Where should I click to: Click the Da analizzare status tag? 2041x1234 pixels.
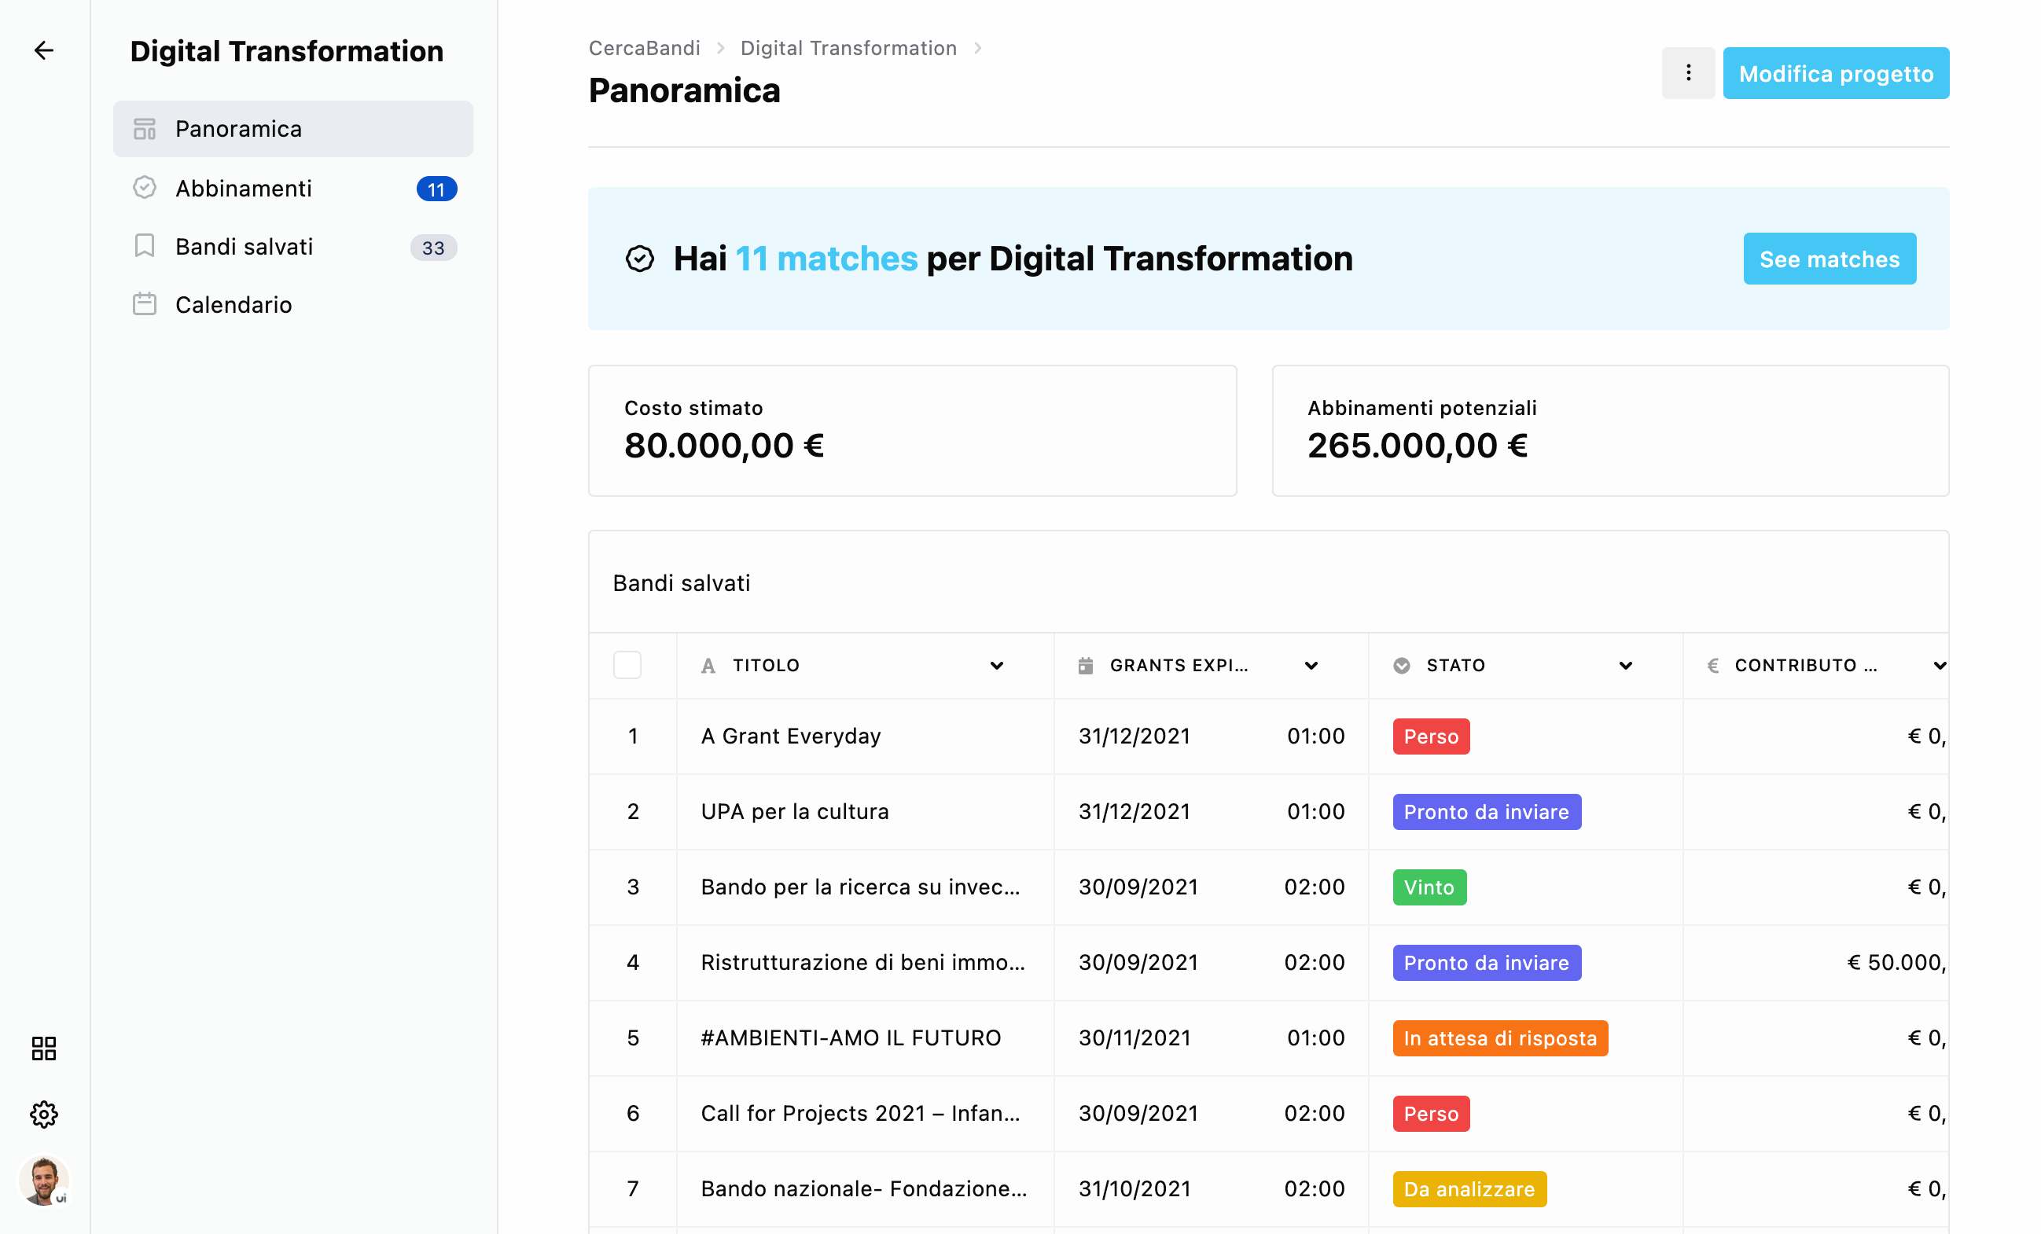tap(1469, 1188)
